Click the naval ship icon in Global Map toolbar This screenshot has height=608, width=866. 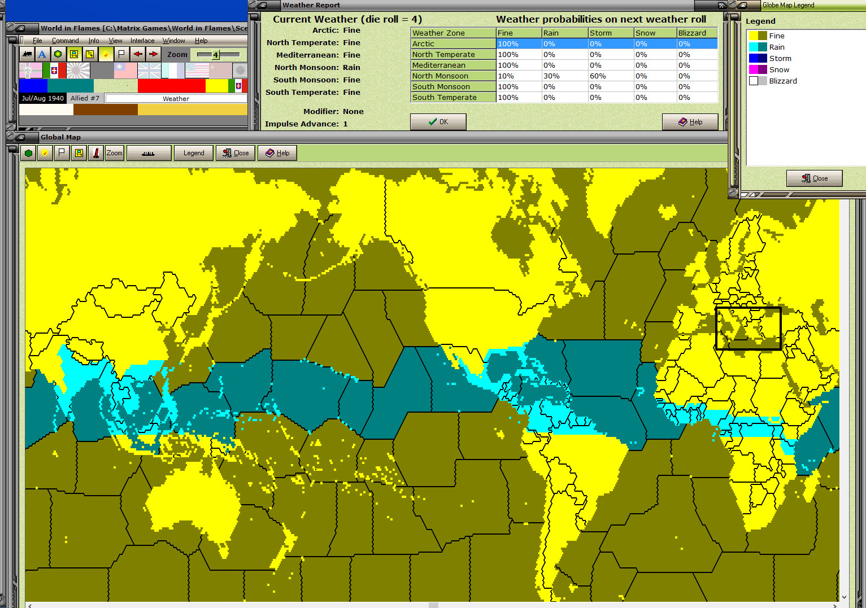[149, 152]
